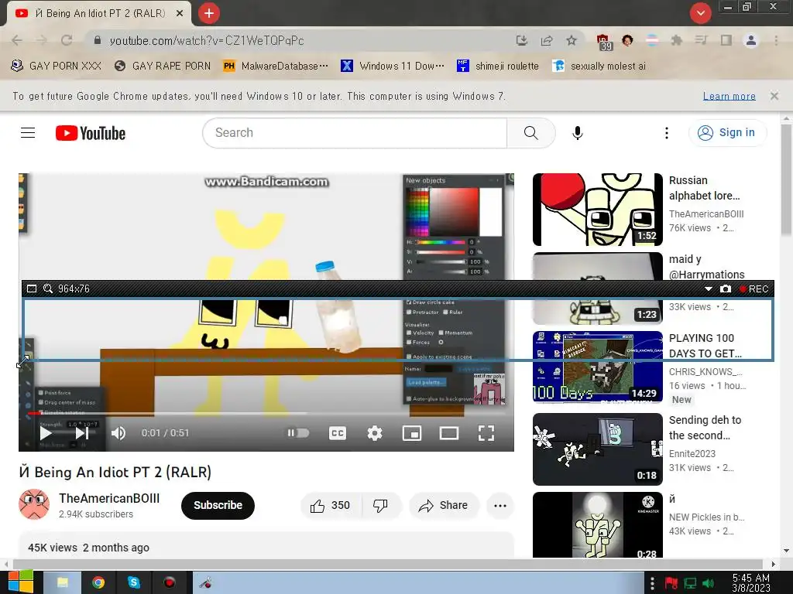Image resolution: width=793 pixels, height=594 pixels.
Task: Open Chrome three-dot main menu
Action: pos(776,40)
